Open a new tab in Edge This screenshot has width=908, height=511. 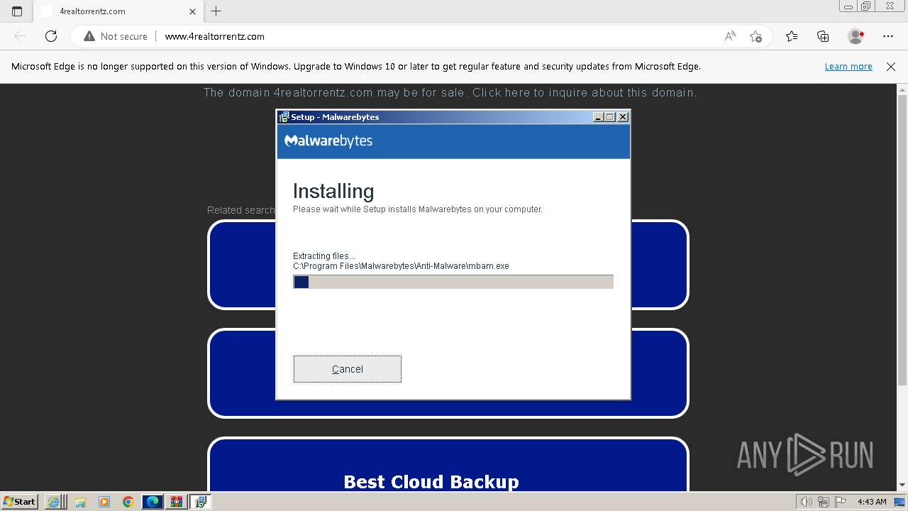click(216, 11)
